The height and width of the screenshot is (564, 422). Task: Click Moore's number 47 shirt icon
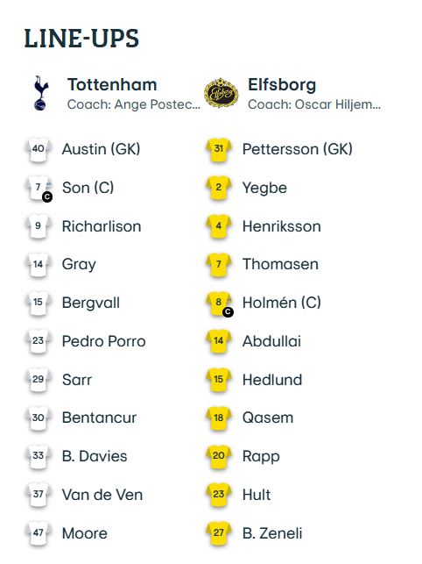tap(39, 534)
